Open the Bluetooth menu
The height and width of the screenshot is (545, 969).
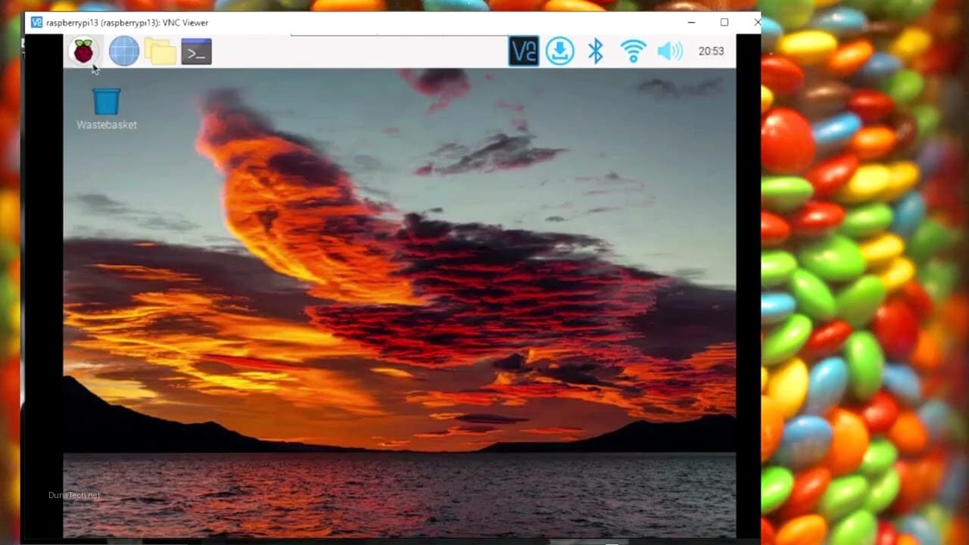click(x=596, y=51)
